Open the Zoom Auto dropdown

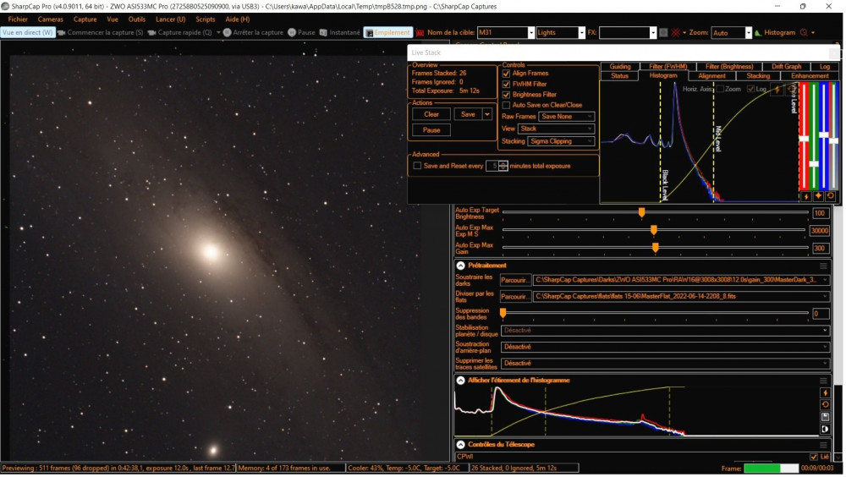[748, 32]
